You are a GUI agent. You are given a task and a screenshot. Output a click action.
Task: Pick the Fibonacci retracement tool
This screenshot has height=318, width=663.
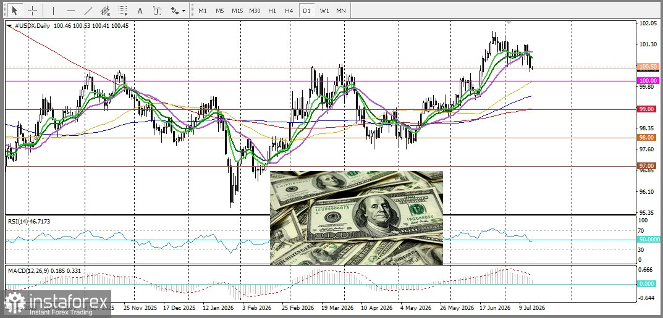click(x=122, y=10)
